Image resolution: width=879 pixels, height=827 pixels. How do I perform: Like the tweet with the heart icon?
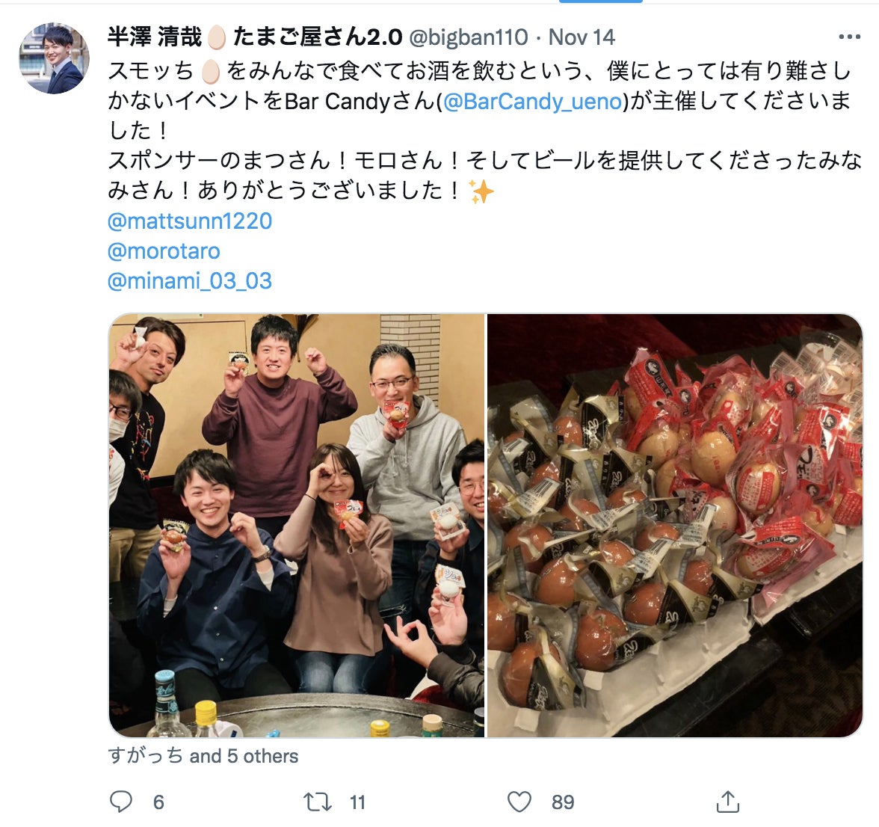pyautogui.click(x=519, y=802)
